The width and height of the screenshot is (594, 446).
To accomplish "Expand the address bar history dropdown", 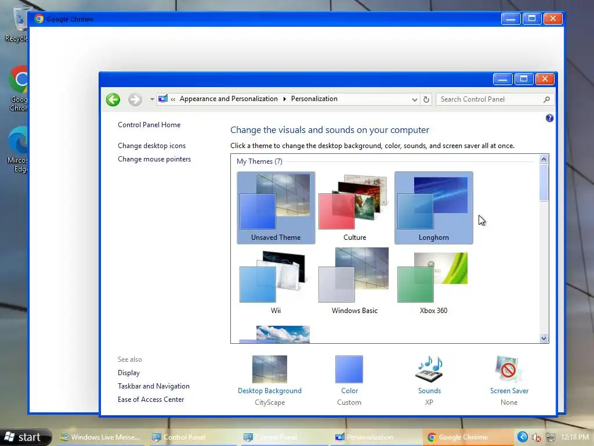I will point(414,99).
